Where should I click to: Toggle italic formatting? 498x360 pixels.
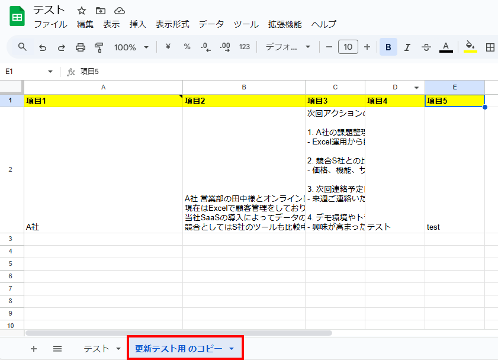pyautogui.click(x=407, y=47)
